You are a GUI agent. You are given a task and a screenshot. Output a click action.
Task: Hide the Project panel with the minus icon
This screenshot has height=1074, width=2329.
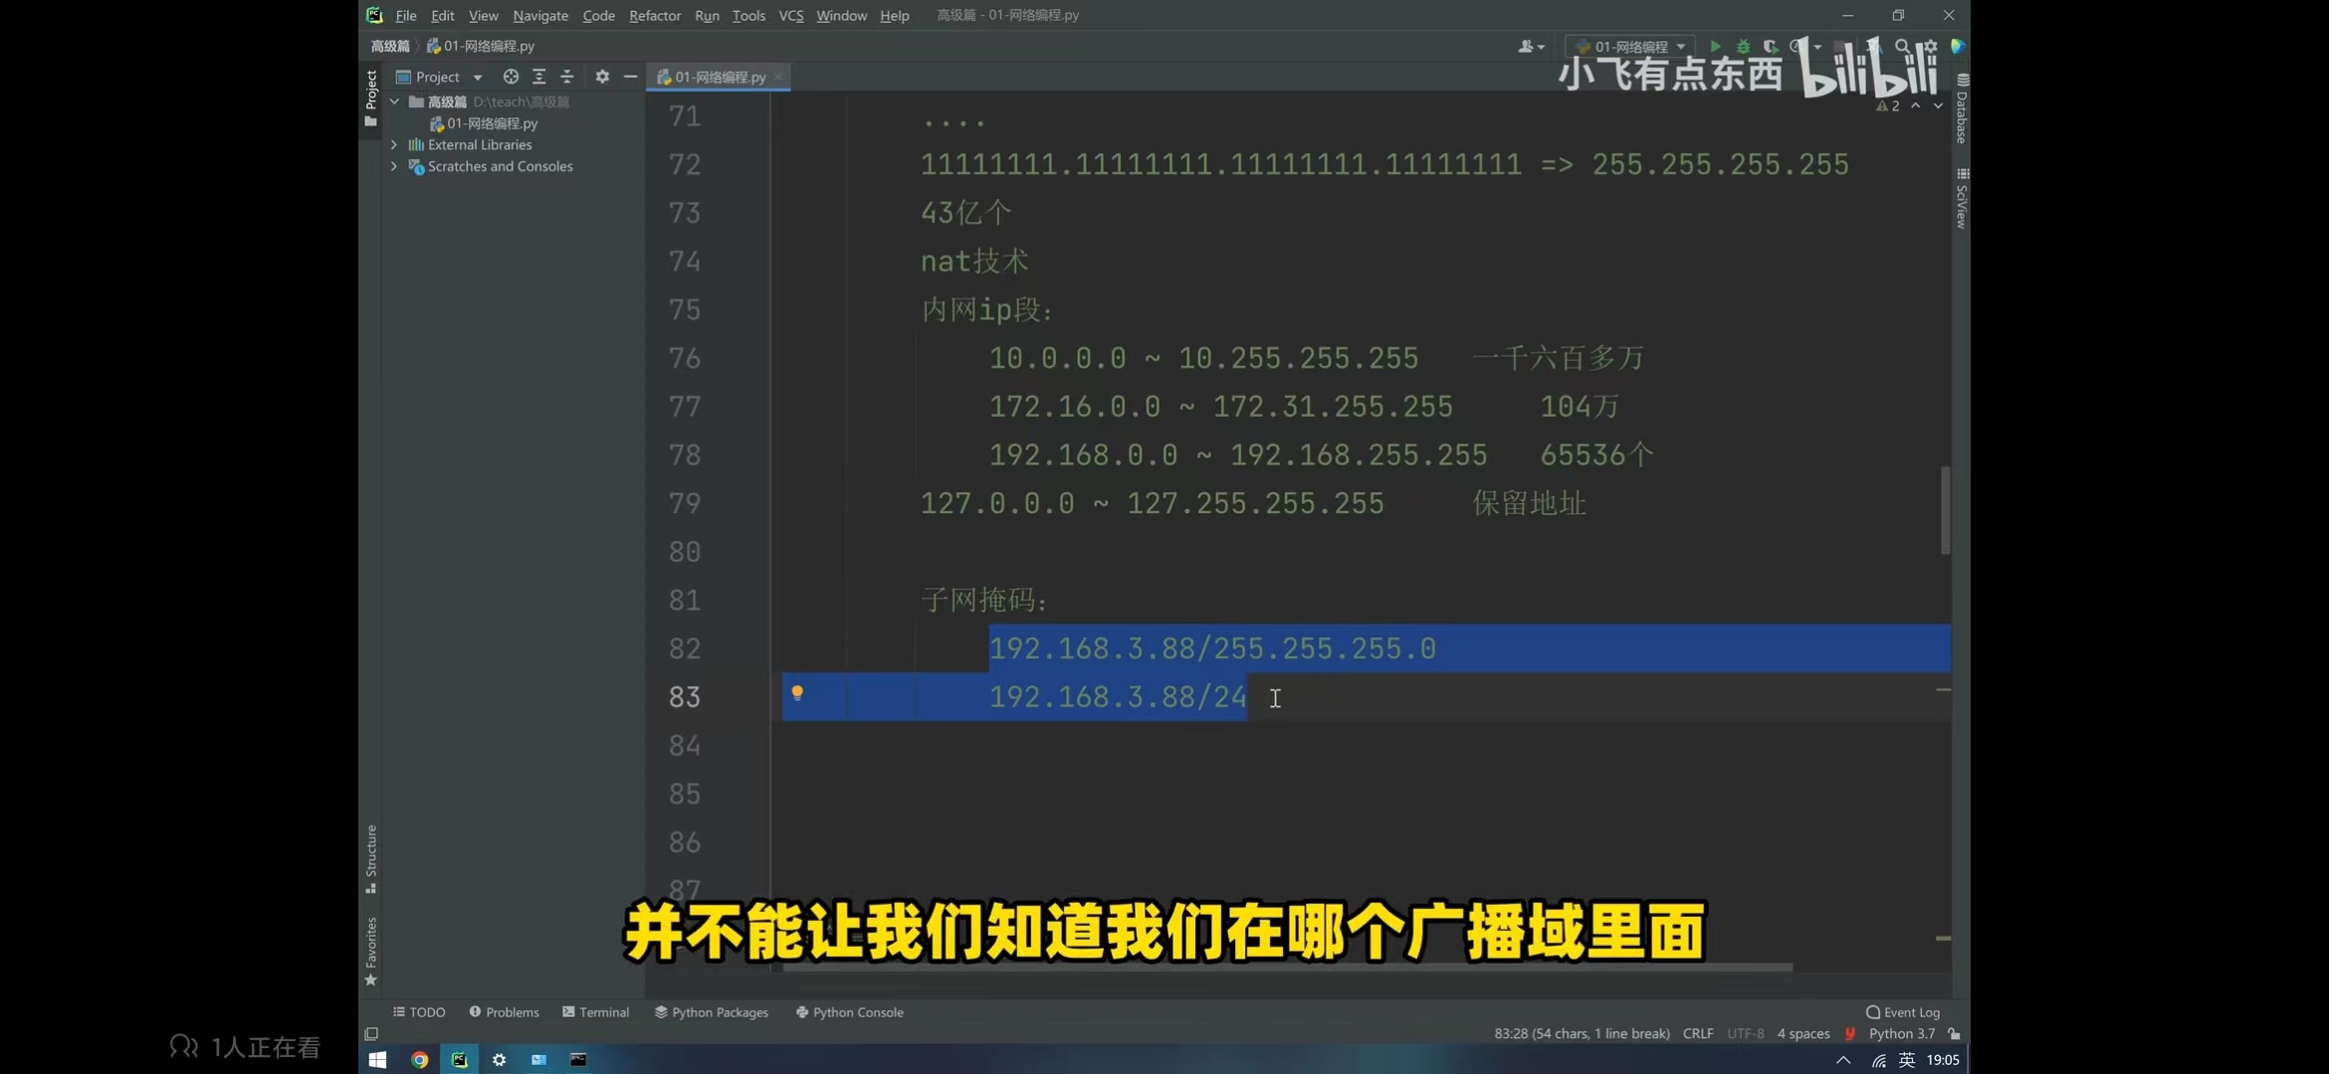(630, 77)
